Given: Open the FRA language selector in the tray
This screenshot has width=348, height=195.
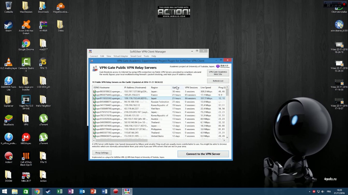Looking at the screenshot, I should [x=329, y=191].
